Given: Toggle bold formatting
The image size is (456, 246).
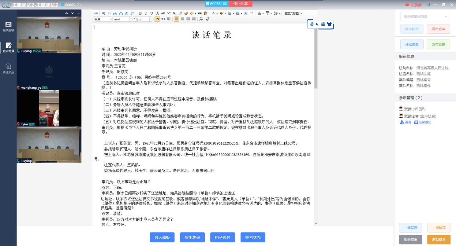Looking at the screenshot, I should pyautogui.click(x=140, y=13).
